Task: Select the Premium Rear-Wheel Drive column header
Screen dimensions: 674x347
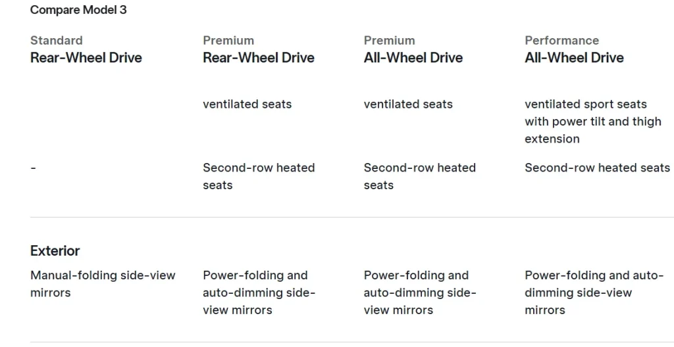Action: click(x=259, y=58)
